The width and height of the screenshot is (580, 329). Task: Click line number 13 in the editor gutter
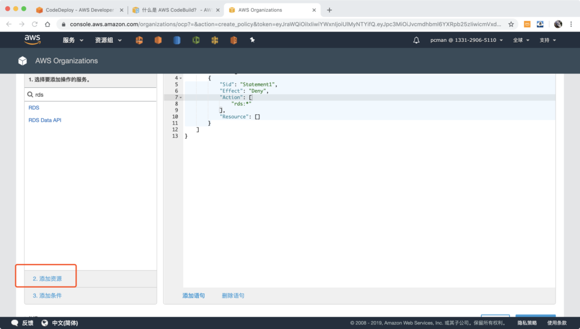(175, 136)
